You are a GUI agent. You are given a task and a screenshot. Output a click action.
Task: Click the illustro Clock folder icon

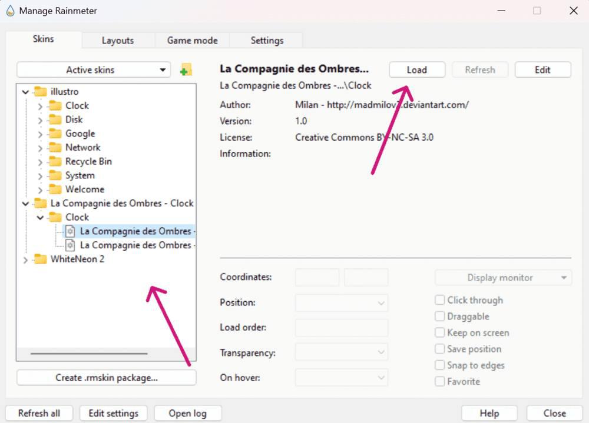pyautogui.click(x=55, y=105)
